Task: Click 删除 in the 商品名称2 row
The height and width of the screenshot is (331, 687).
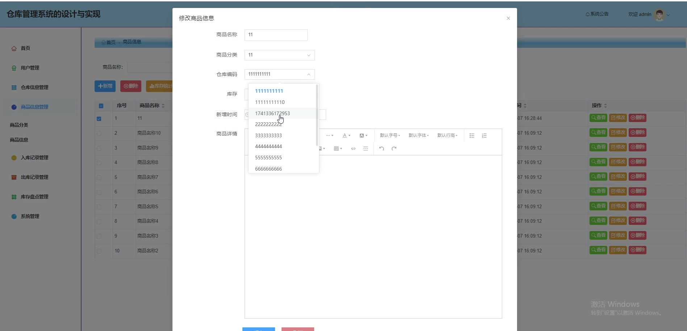Action: tap(637, 250)
